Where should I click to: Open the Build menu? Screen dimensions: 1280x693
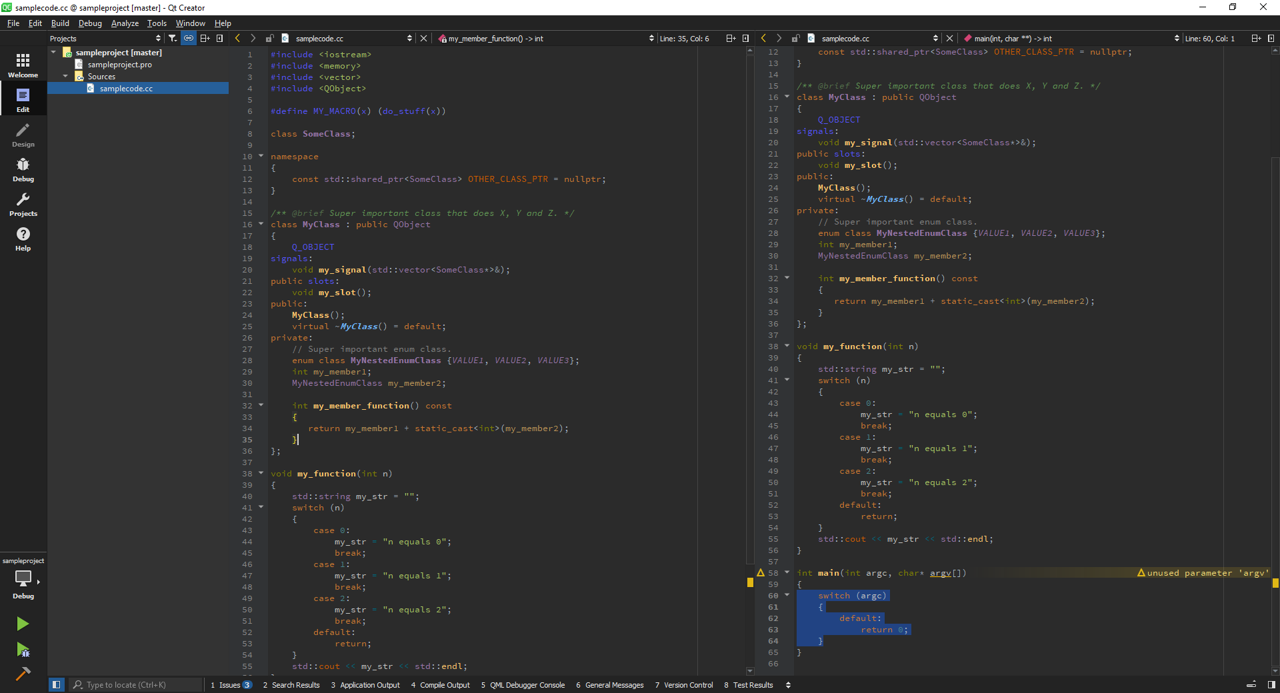60,23
